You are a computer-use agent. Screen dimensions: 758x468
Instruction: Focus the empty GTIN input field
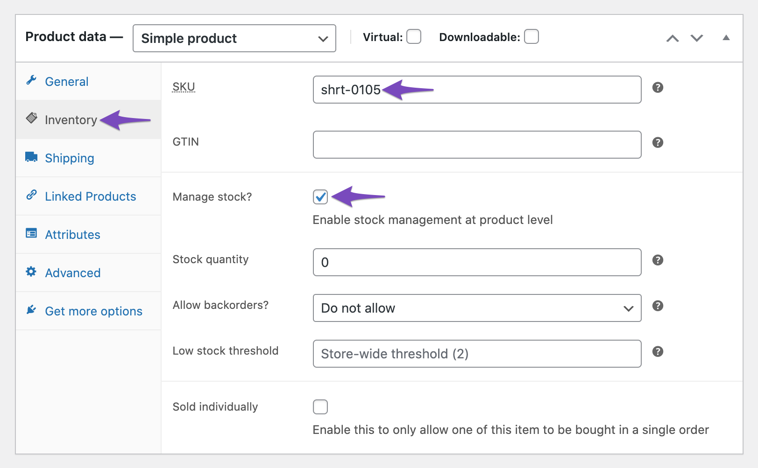coord(477,145)
